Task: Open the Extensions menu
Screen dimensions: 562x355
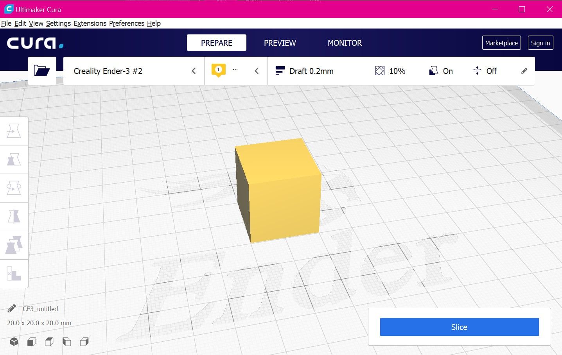Action: (x=90, y=23)
